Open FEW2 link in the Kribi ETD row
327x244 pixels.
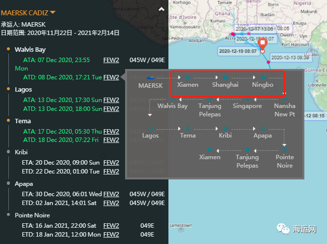point(111,172)
